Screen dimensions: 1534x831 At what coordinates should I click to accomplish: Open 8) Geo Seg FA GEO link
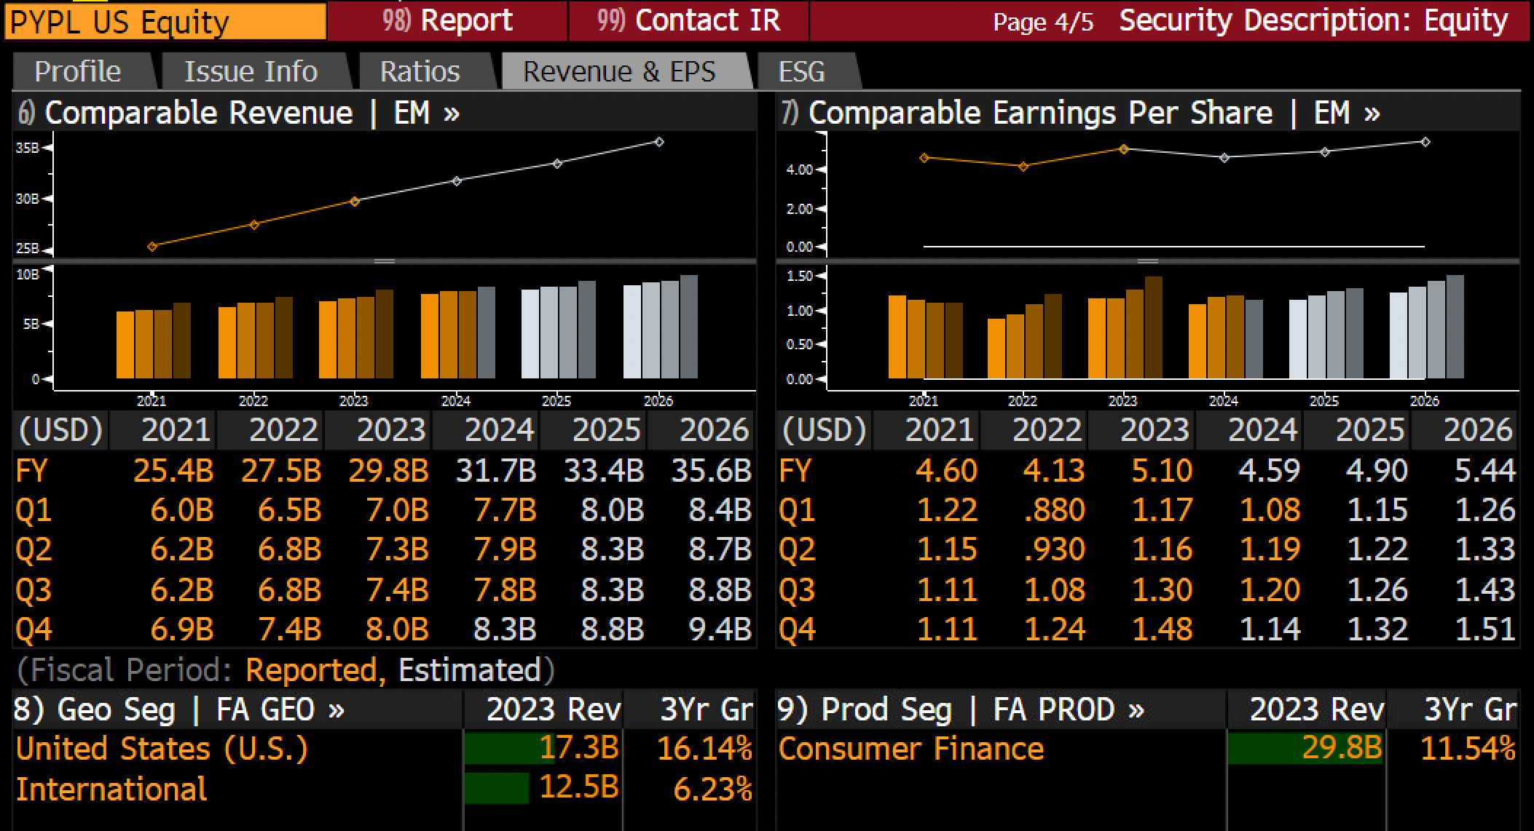pos(179,709)
